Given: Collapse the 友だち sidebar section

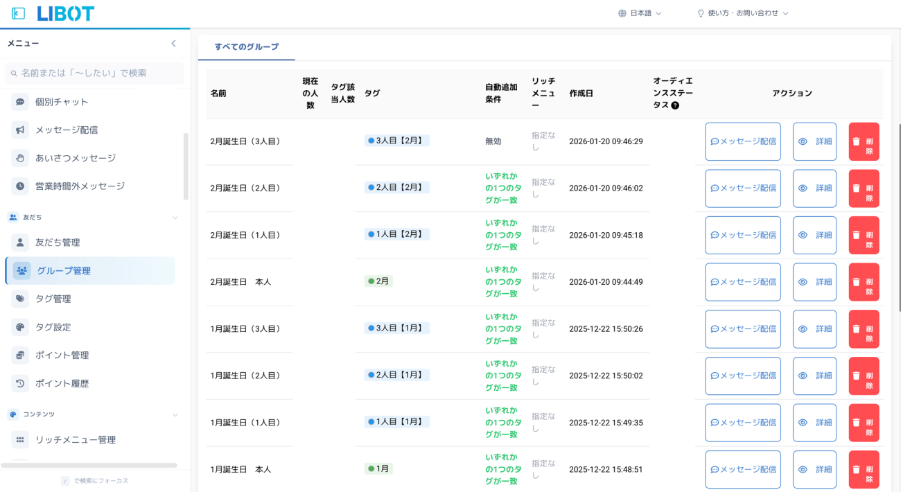Looking at the screenshot, I should 175,218.
